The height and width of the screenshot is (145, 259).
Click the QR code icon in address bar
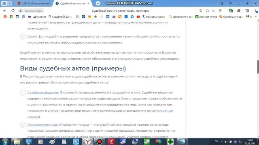(201, 11)
